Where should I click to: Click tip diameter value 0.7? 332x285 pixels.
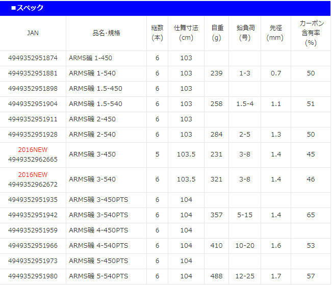click(276, 73)
